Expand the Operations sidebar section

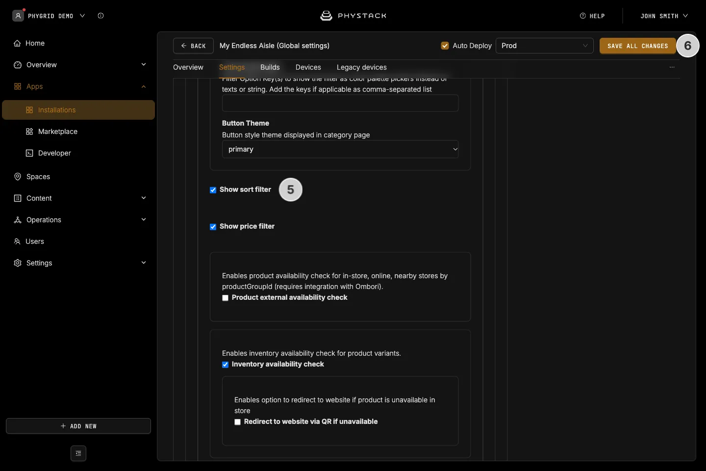point(144,220)
